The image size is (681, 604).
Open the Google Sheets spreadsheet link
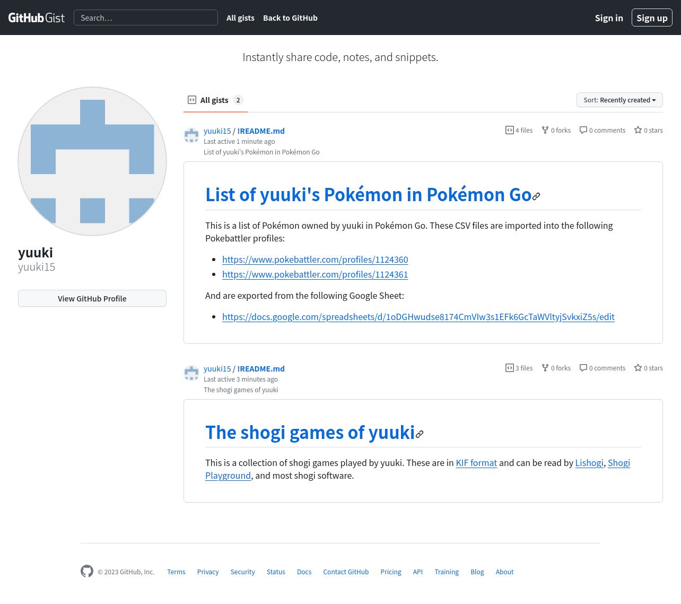tap(418, 317)
